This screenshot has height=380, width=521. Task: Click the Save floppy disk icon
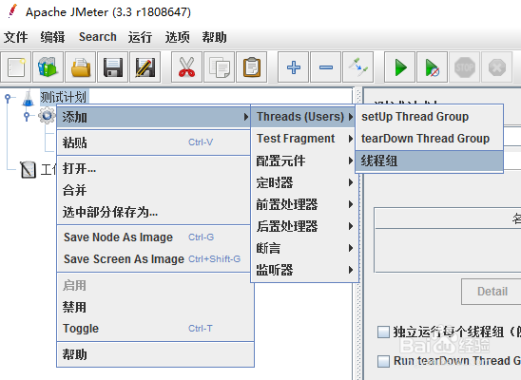113,67
